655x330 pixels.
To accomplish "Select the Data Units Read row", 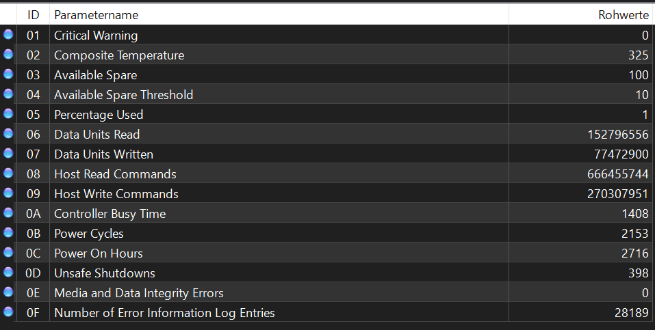I will (97, 134).
